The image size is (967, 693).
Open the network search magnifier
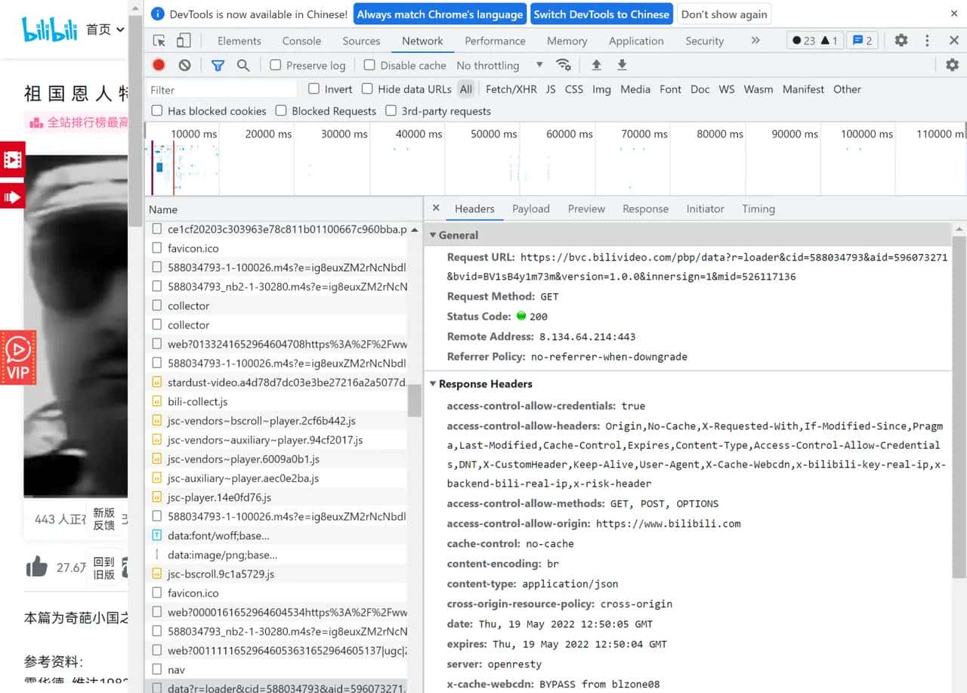pyautogui.click(x=243, y=65)
